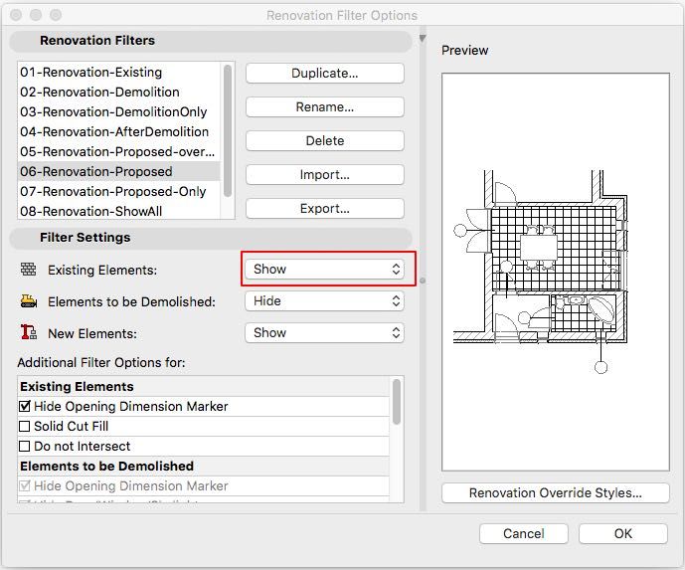Image resolution: width=685 pixels, height=570 pixels.
Task: Enable Solid Cut Fill checkbox
Action: click(25, 426)
